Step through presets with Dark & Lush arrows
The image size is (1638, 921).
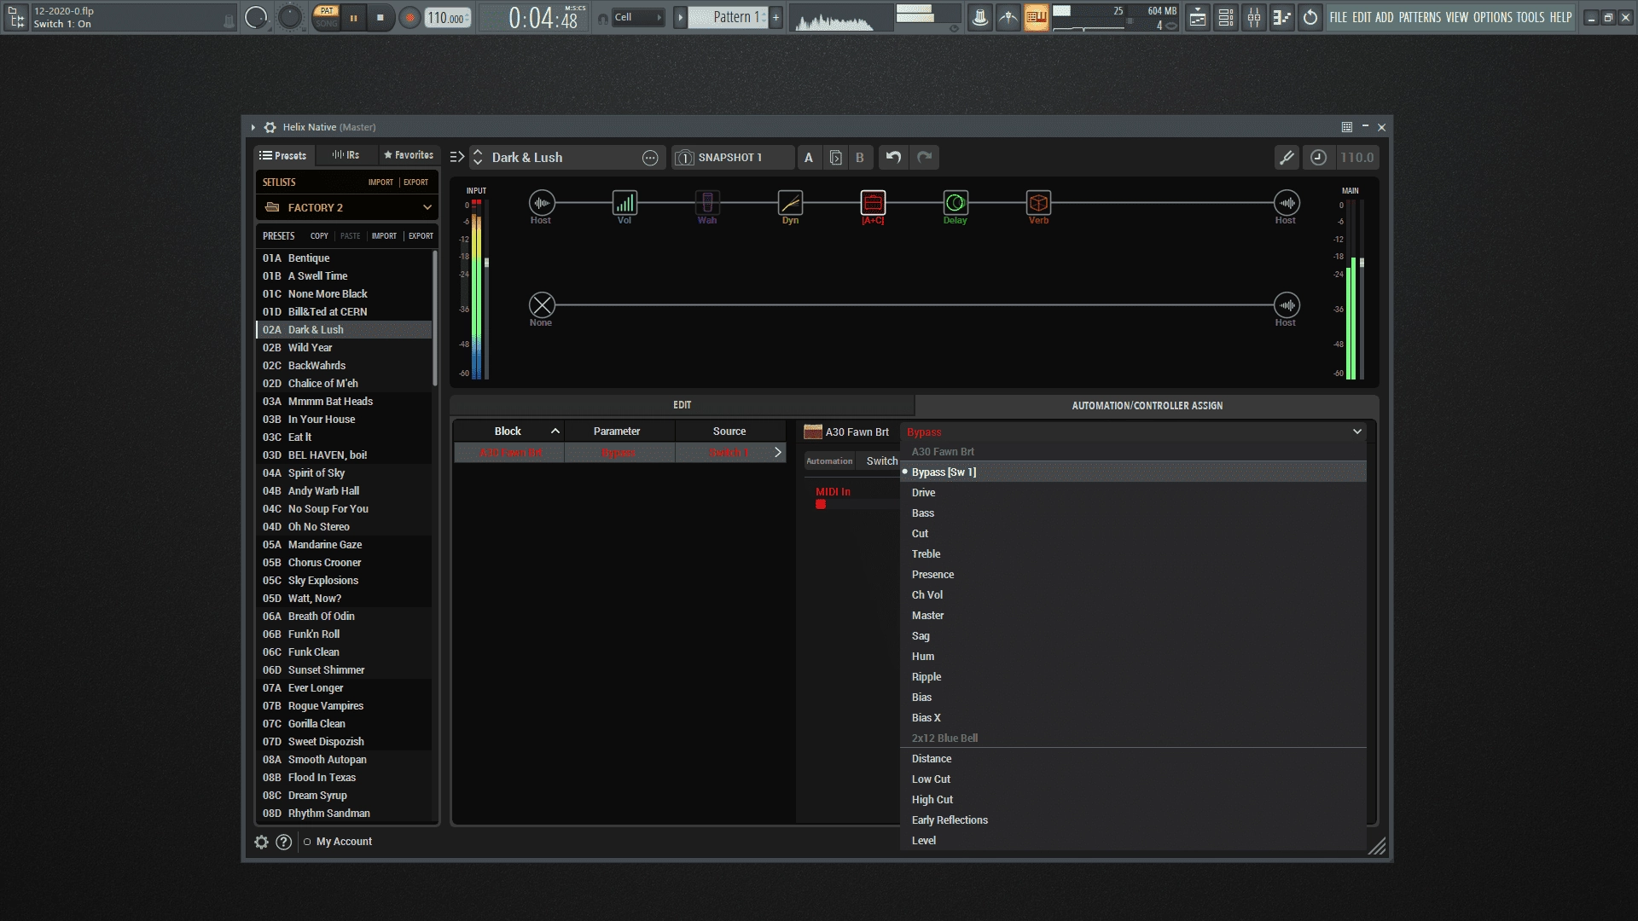(478, 158)
